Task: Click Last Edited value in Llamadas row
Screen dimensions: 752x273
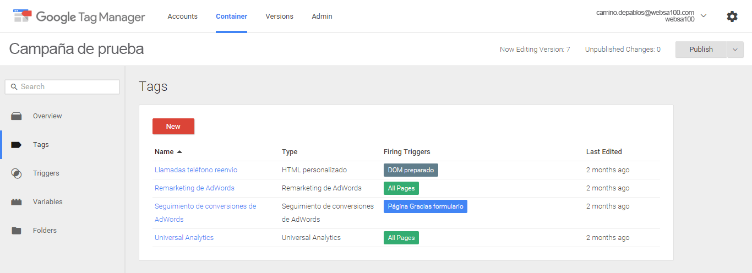Action: (608, 170)
